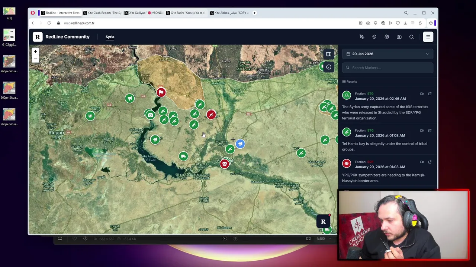476x267 pixels.
Task: Go to RedLine Community home logo
Action: [61, 37]
